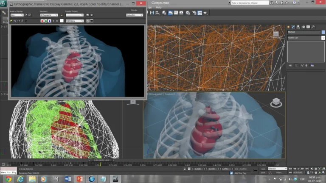
Task: Toggle the red channel button
Action: (42, 21)
